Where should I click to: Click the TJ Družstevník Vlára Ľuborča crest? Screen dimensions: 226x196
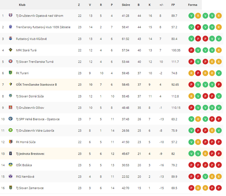10,130
